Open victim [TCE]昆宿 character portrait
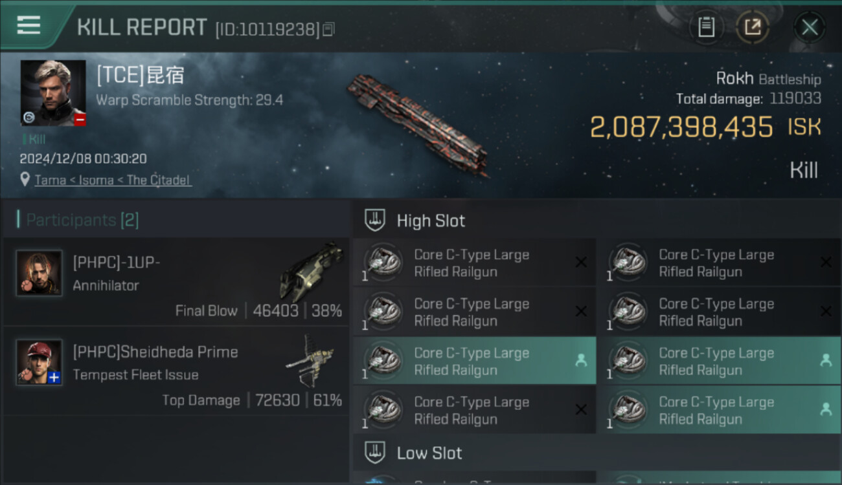This screenshot has height=485, width=842. (52, 92)
